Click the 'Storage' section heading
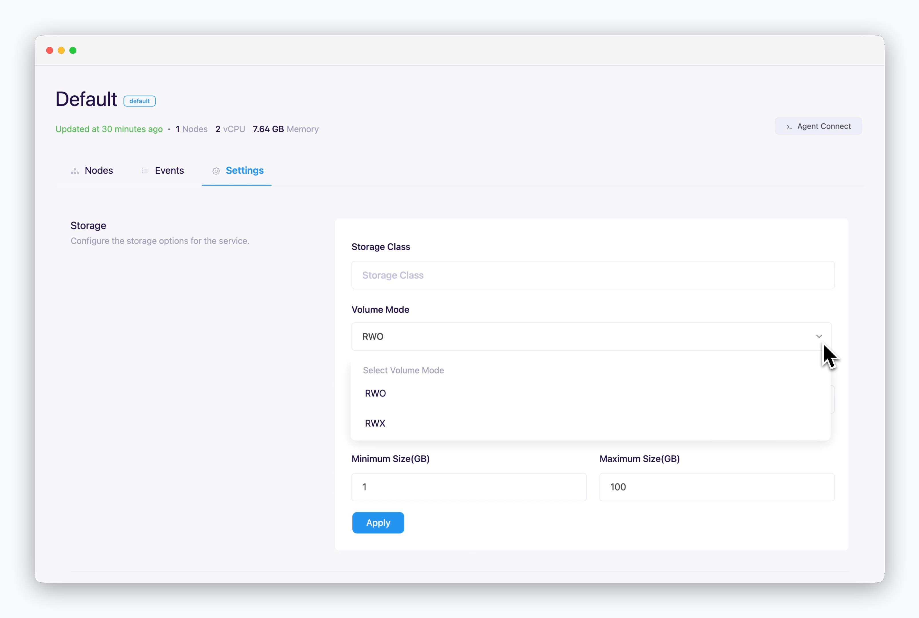Image resolution: width=919 pixels, height=618 pixels. click(88, 225)
